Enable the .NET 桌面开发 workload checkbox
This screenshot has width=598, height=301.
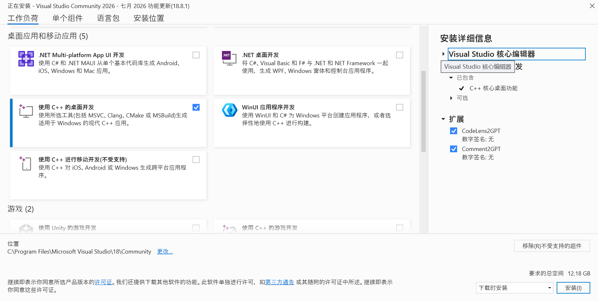coord(400,55)
